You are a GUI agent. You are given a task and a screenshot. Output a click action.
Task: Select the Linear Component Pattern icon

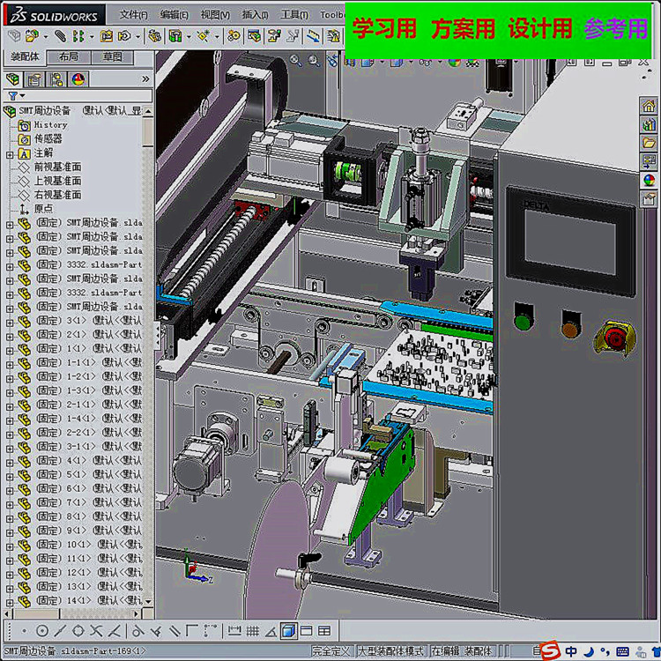pos(78,36)
